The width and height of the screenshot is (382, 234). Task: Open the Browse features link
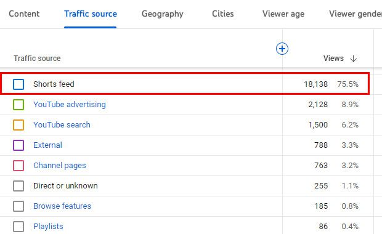tap(62, 206)
